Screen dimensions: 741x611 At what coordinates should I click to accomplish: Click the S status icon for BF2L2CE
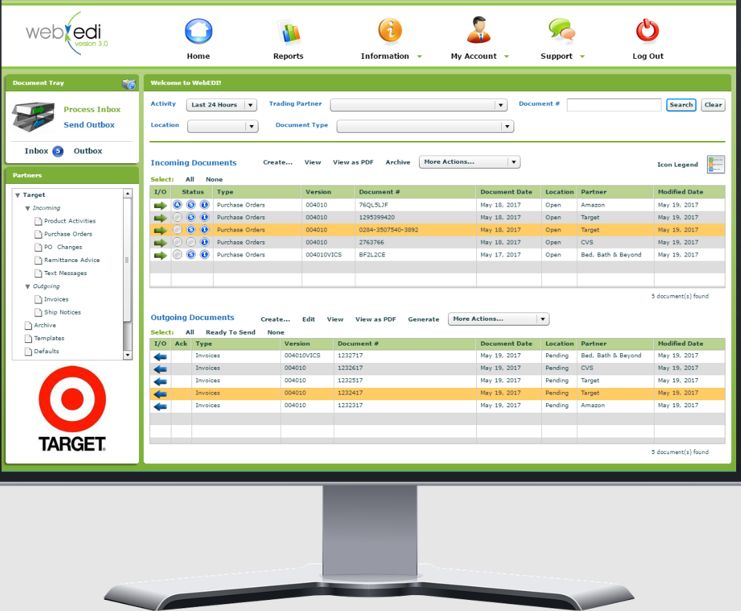[191, 254]
